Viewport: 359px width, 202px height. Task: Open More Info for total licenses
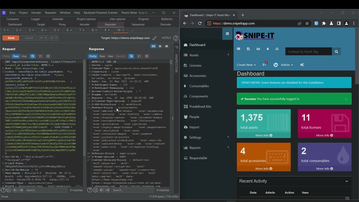pyautogui.click(x=325, y=135)
